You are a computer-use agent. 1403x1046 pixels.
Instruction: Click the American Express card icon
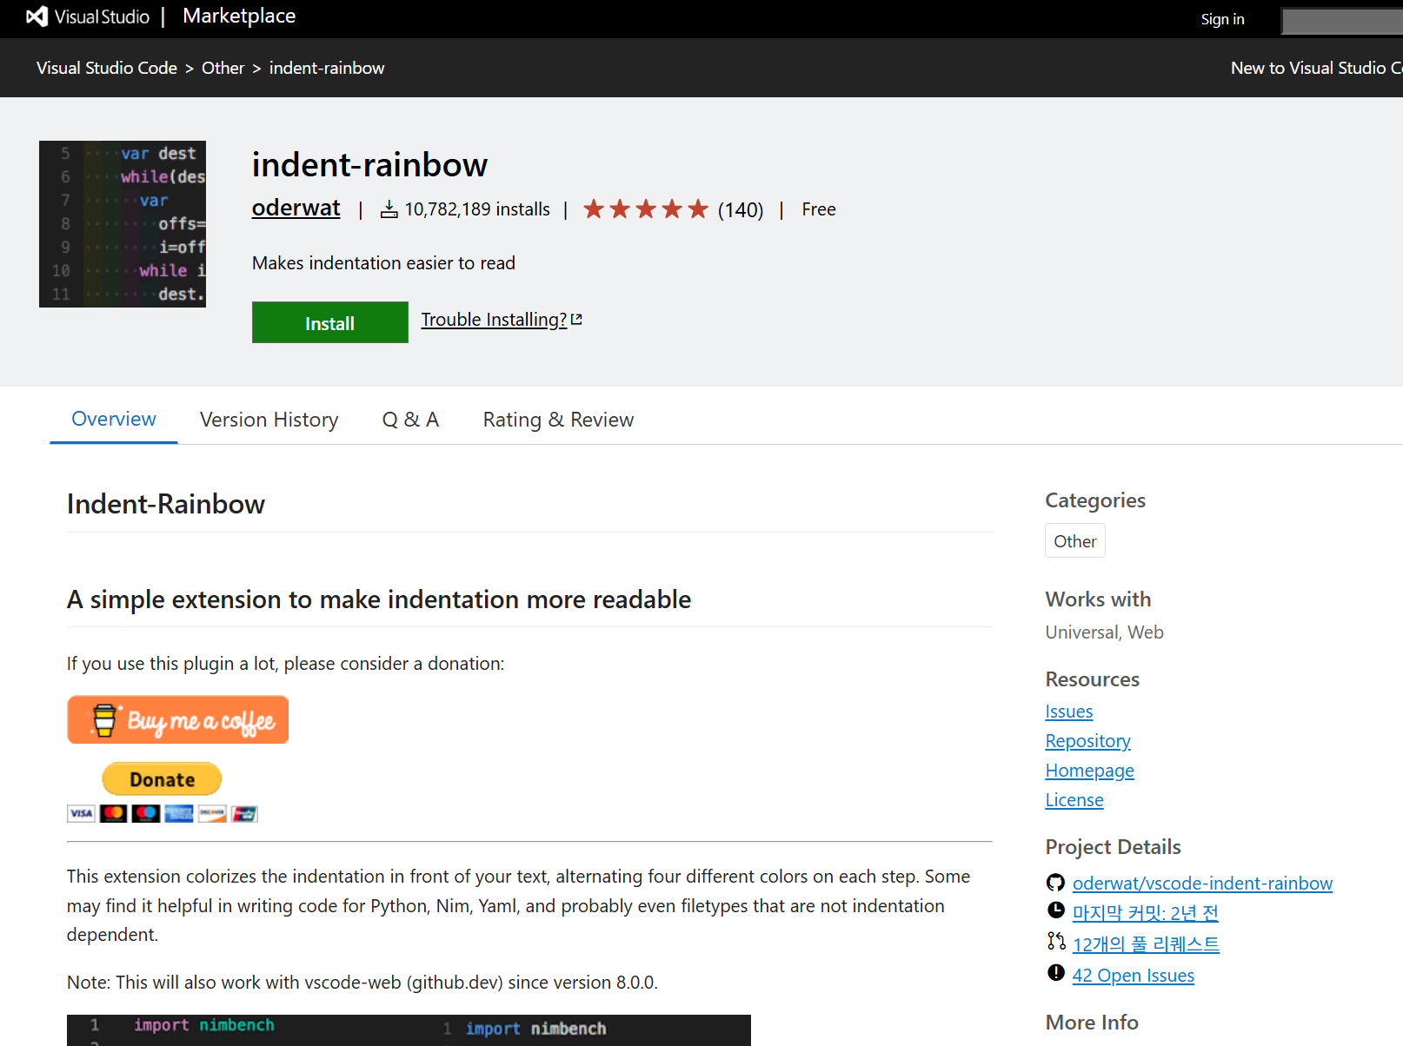[x=179, y=813]
